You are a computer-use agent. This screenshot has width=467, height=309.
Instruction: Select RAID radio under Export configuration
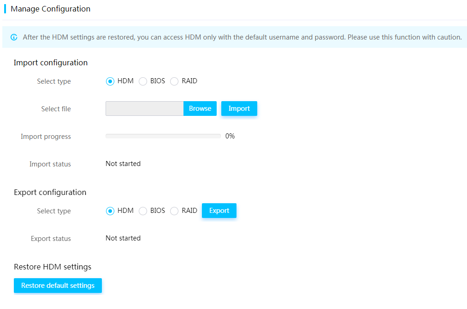174,211
